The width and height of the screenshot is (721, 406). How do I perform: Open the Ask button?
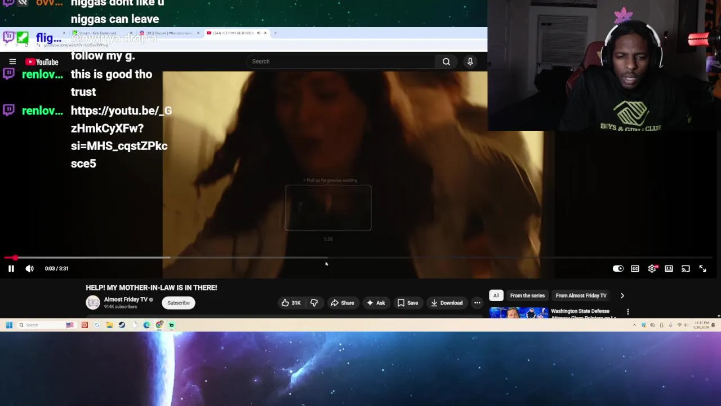click(x=376, y=303)
